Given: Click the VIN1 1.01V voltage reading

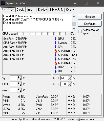Looking at the screenshot, I should [x=14, y=101].
